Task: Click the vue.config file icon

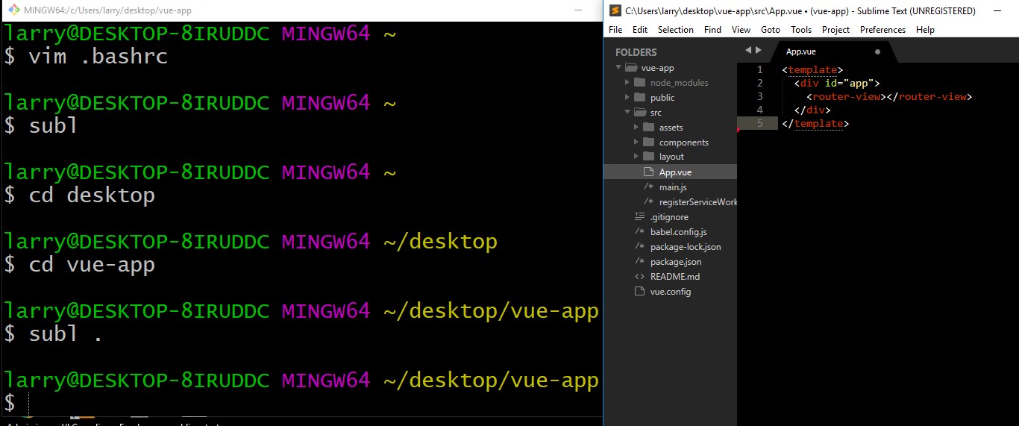Action: (x=639, y=291)
